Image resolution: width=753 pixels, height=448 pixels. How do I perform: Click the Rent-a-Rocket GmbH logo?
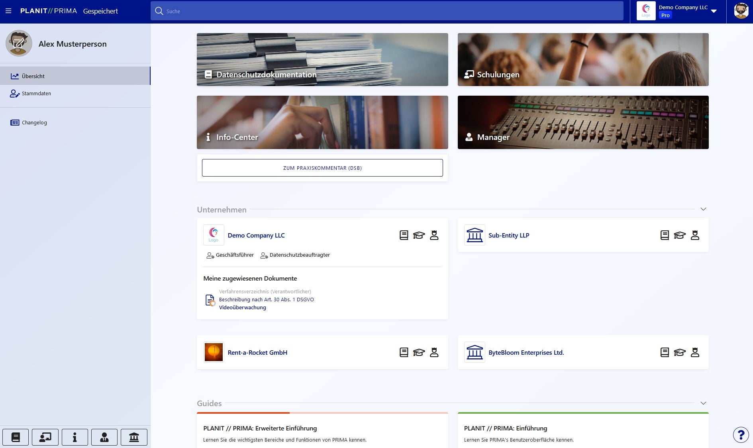pyautogui.click(x=214, y=352)
